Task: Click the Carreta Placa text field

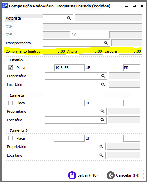Action: [69, 103]
